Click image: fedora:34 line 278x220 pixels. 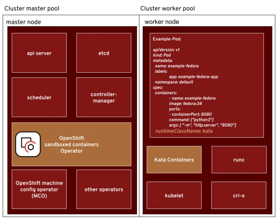[x=185, y=104]
